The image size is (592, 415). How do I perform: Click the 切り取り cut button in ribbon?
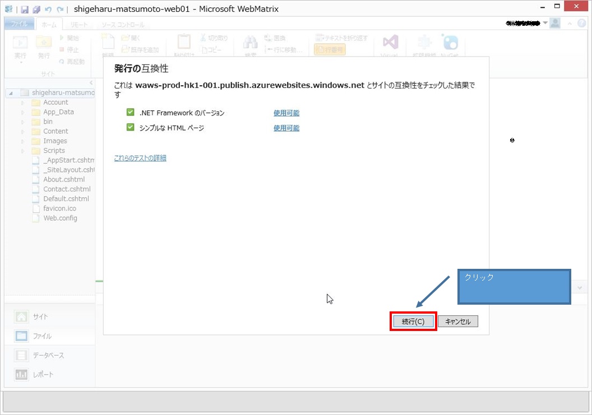coord(214,38)
